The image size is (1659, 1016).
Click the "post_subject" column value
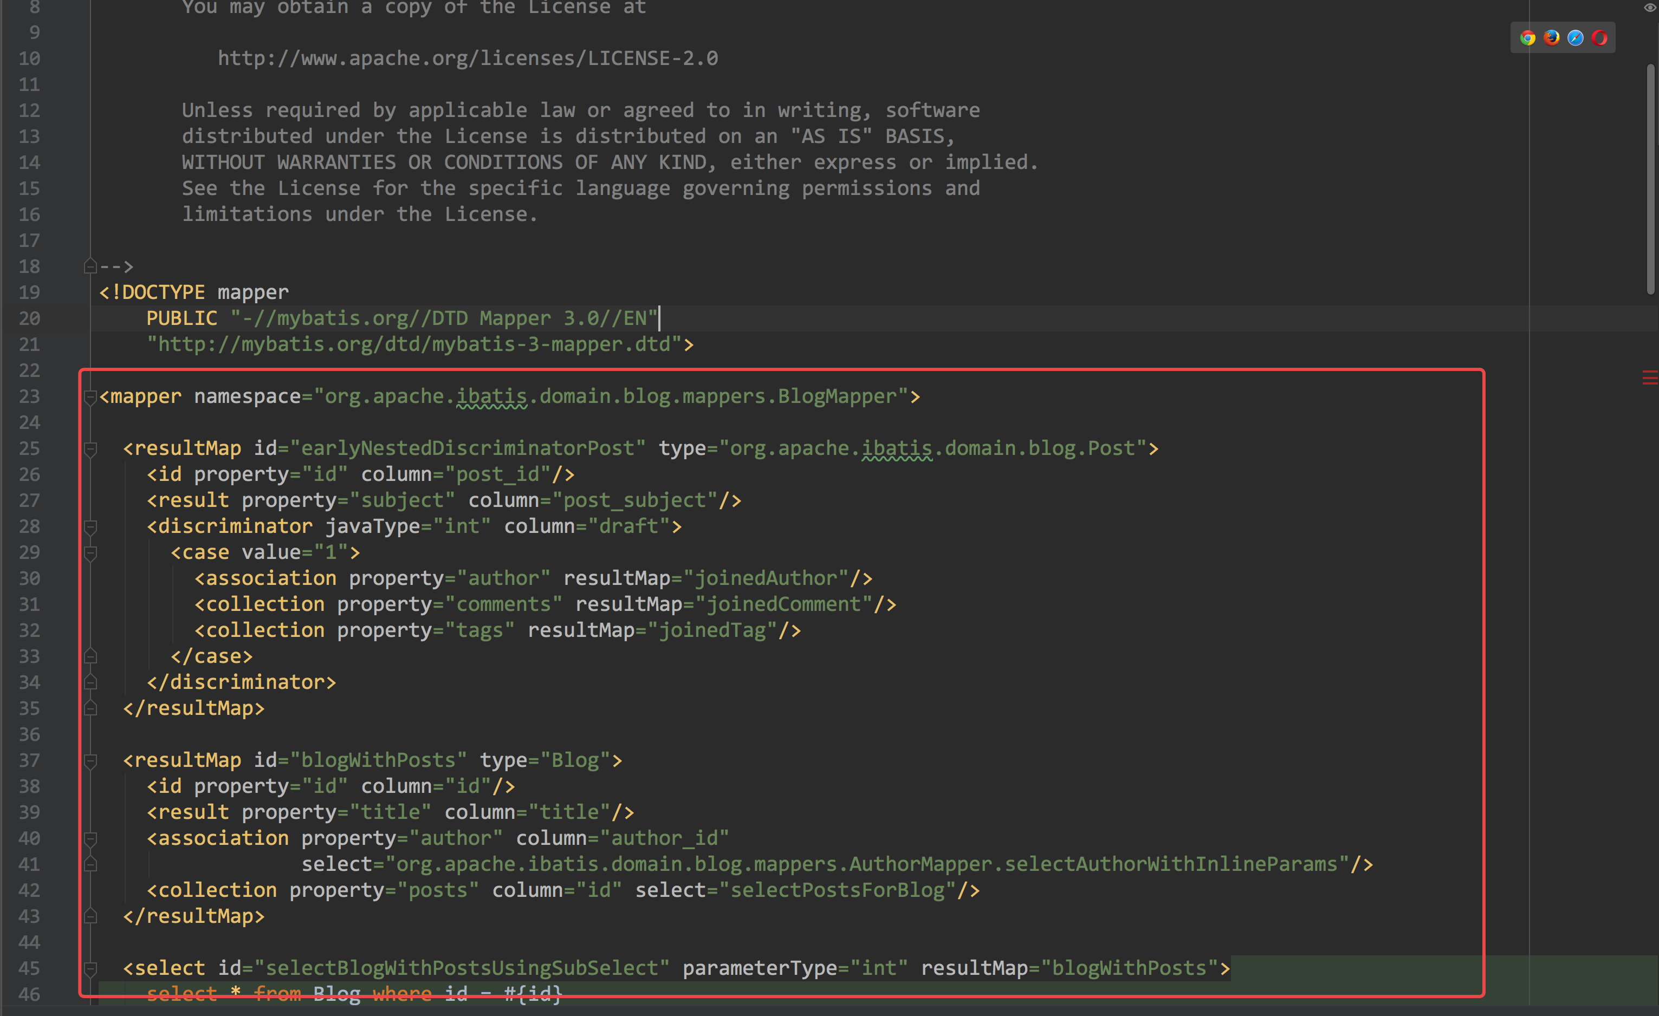(x=635, y=500)
